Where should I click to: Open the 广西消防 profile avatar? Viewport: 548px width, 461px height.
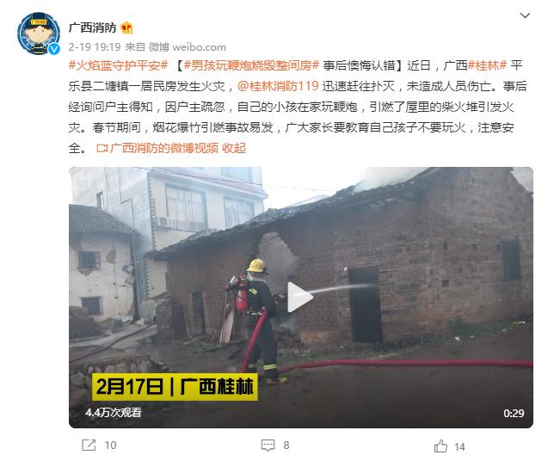[39, 34]
